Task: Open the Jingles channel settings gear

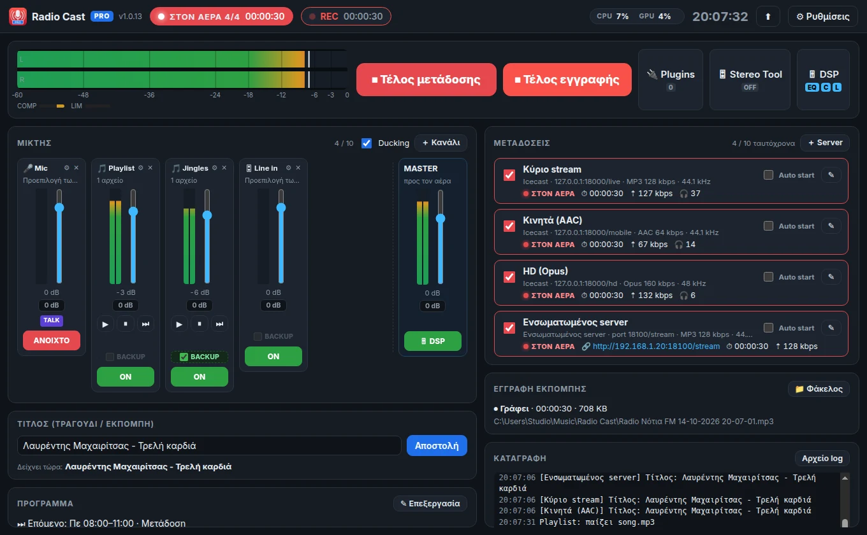Action: (x=214, y=168)
